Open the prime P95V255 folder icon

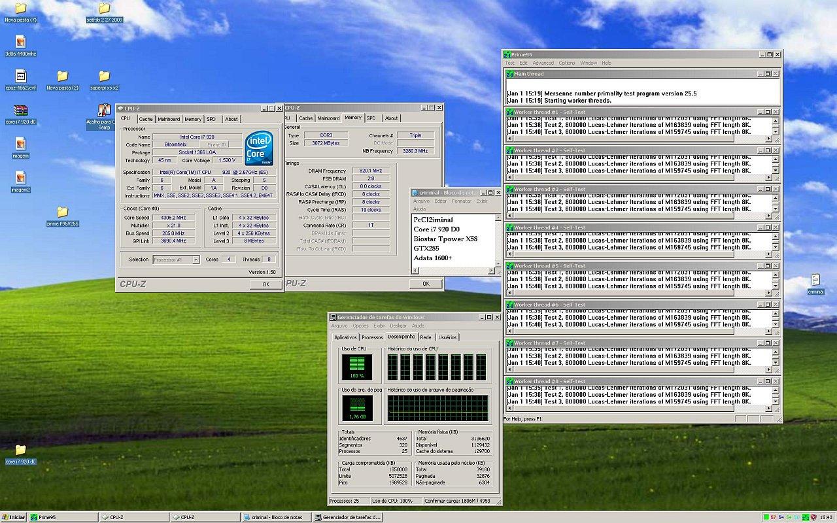pyautogui.click(x=62, y=212)
